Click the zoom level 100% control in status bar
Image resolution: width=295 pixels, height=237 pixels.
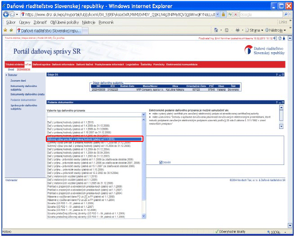(276, 232)
